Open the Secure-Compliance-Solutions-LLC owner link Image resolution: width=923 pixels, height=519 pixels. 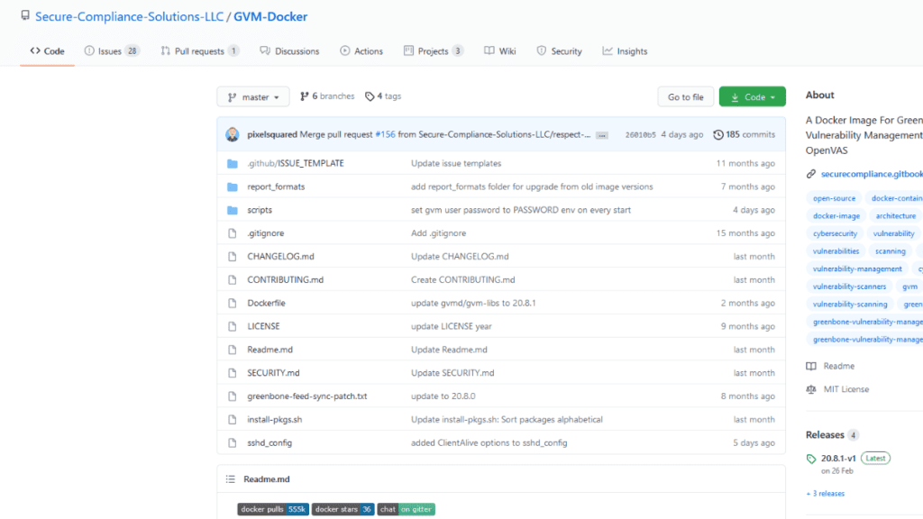(130, 16)
